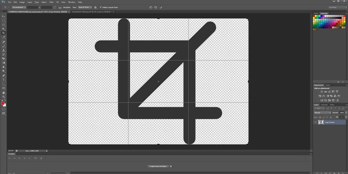Toggle lock transparent pixels in Layers
This screenshot has width=348, height=174.
click(321, 117)
